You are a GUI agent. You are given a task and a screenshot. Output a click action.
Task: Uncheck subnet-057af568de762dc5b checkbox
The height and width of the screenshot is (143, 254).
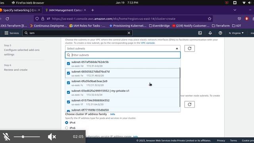(x=68, y=64)
